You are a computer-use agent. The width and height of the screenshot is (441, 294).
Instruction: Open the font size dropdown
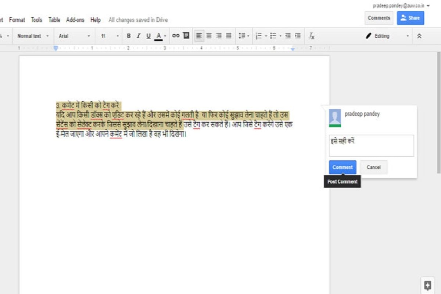coord(108,36)
